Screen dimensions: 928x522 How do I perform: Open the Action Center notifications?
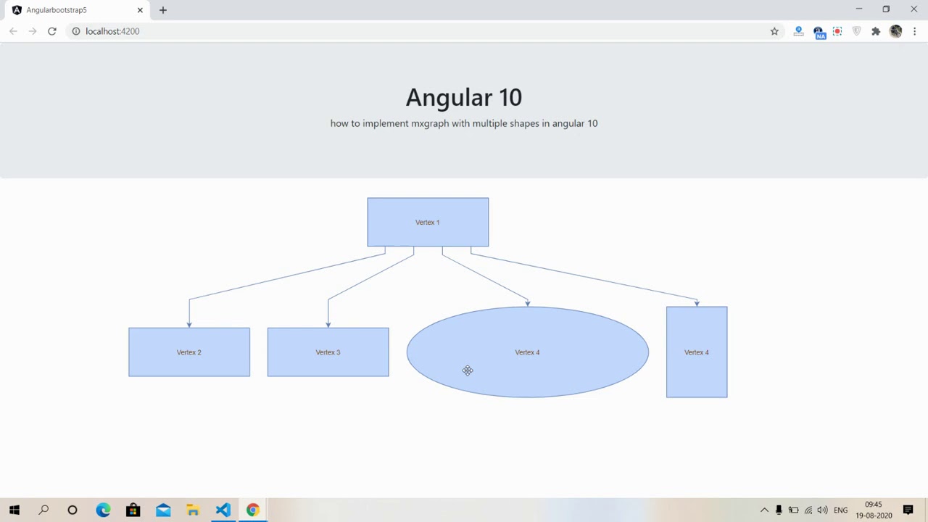(x=908, y=510)
